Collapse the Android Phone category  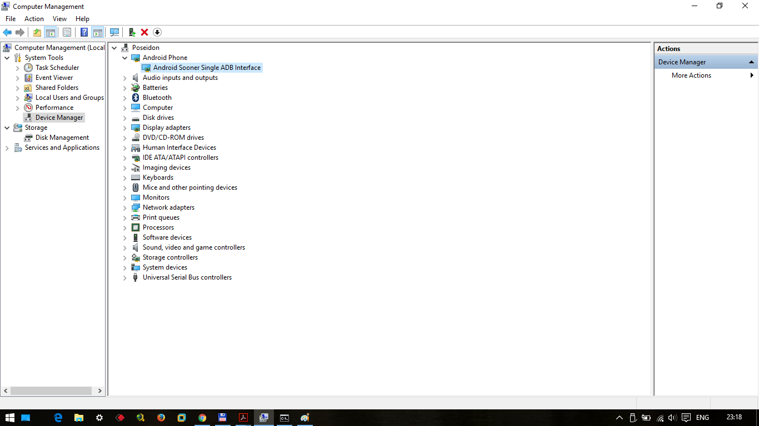tap(125, 58)
